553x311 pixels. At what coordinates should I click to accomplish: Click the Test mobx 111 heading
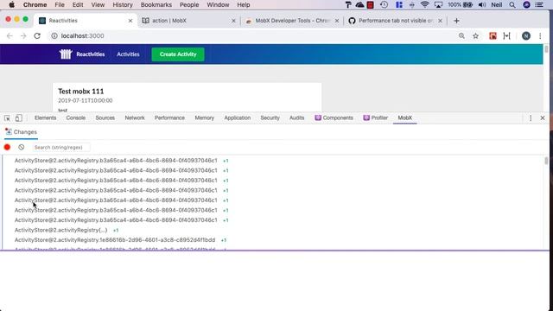click(x=80, y=92)
